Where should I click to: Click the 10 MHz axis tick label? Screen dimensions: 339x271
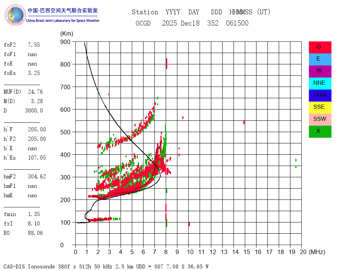click(190, 252)
